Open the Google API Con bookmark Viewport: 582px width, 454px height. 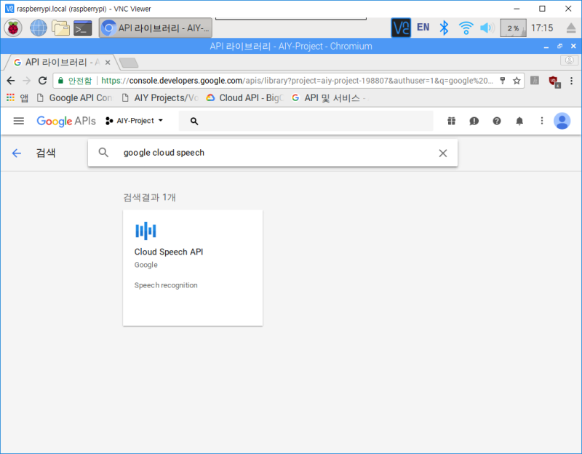(74, 97)
